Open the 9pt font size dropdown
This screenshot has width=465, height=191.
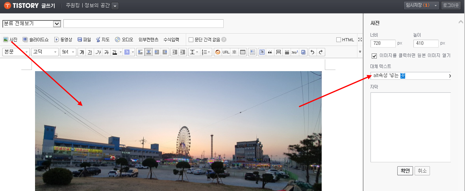coord(68,52)
